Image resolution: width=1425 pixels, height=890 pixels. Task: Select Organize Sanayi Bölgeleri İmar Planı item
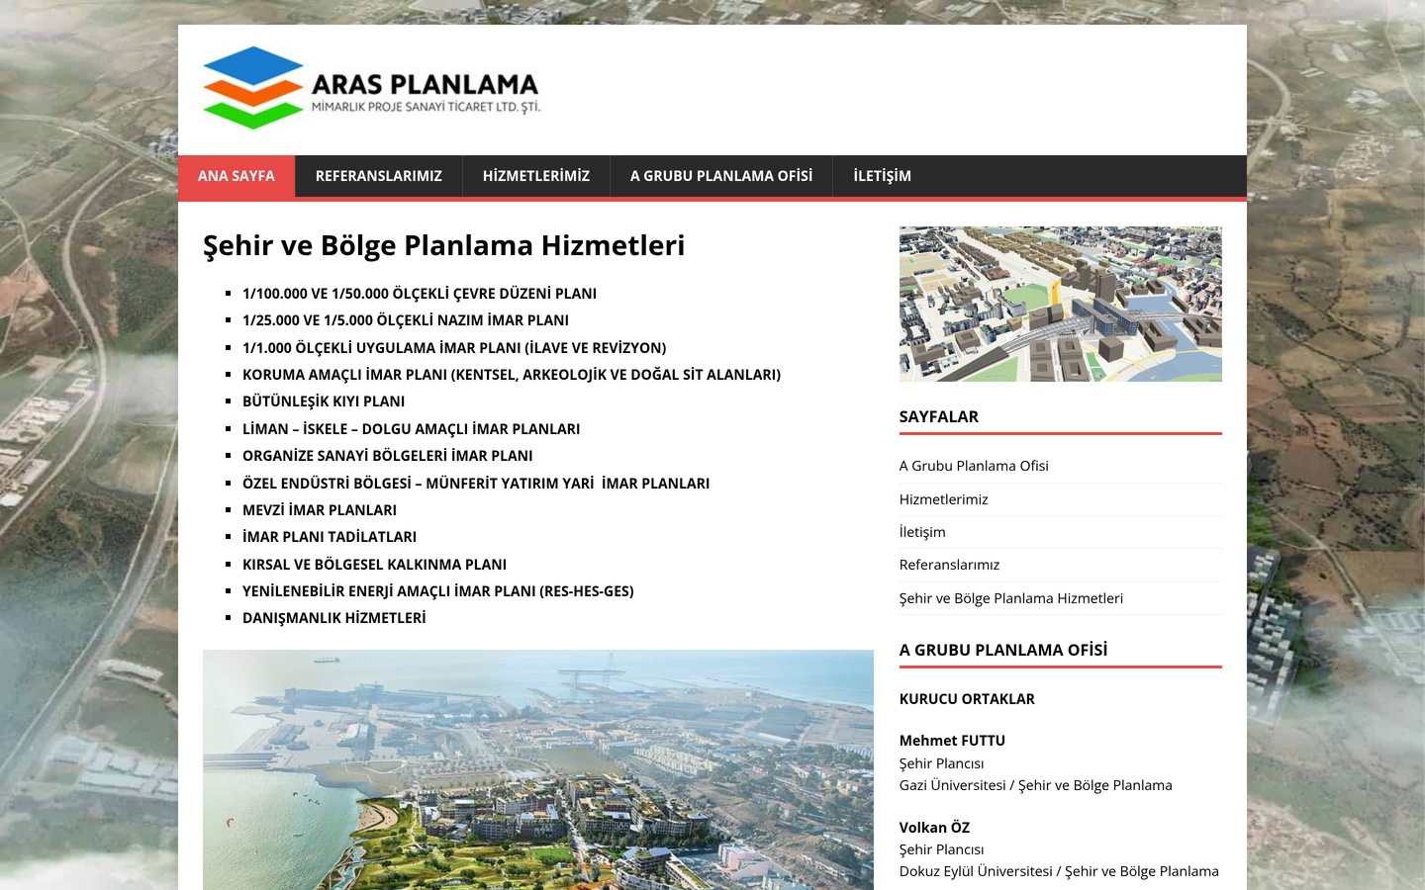(x=388, y=456)
